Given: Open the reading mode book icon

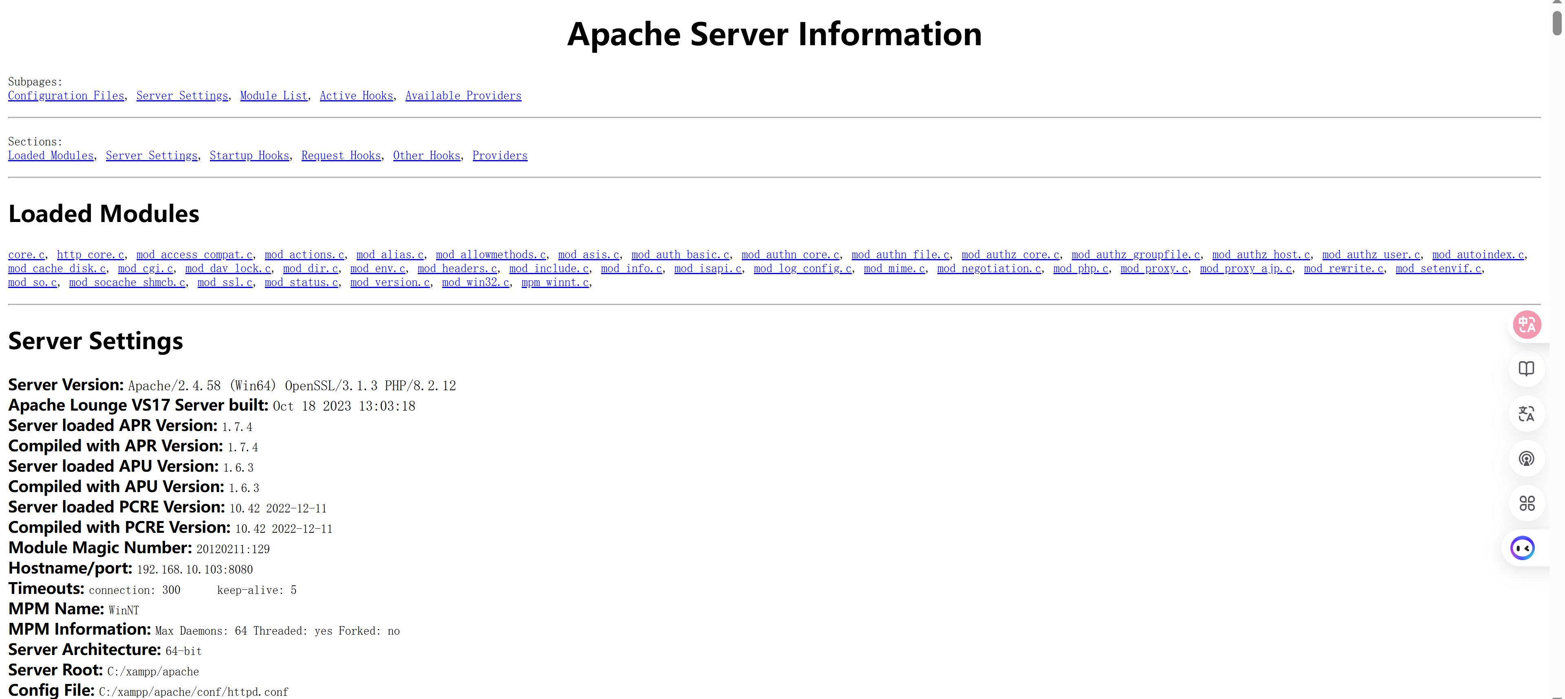Looking at the screenshot, I should tap(1527, 369).
